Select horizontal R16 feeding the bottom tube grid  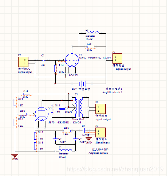point(23,114)
